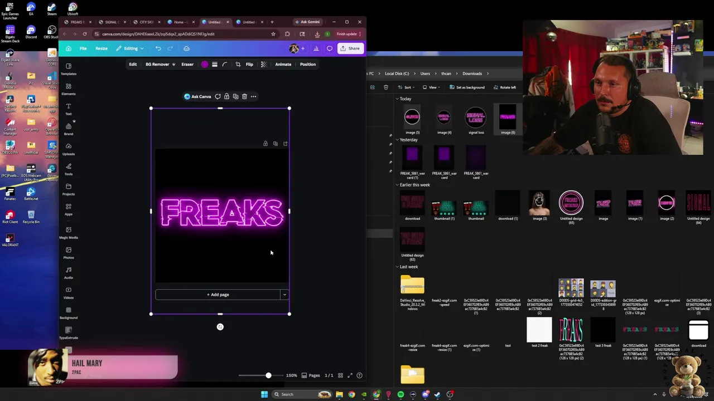Click the crop icon in image toolbar

(238, 64)
